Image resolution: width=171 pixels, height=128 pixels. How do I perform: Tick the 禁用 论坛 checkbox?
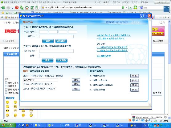pyautogui.click(x=6, y=90)
